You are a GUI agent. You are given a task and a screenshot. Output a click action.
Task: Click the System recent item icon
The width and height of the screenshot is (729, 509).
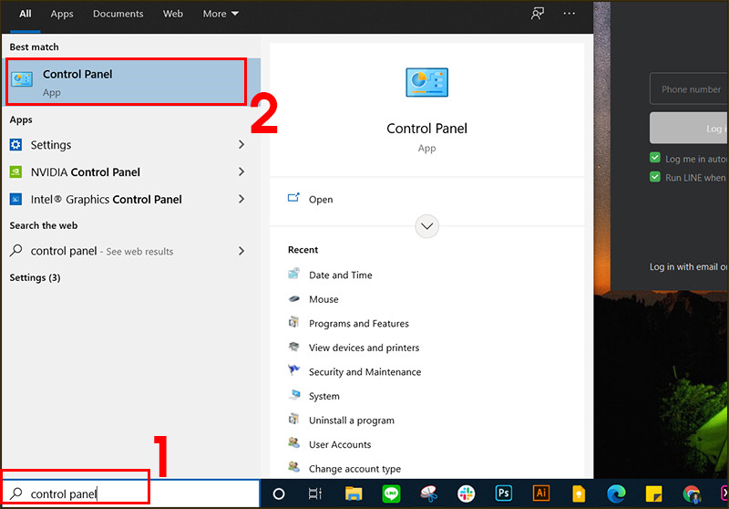pos(293,395)
